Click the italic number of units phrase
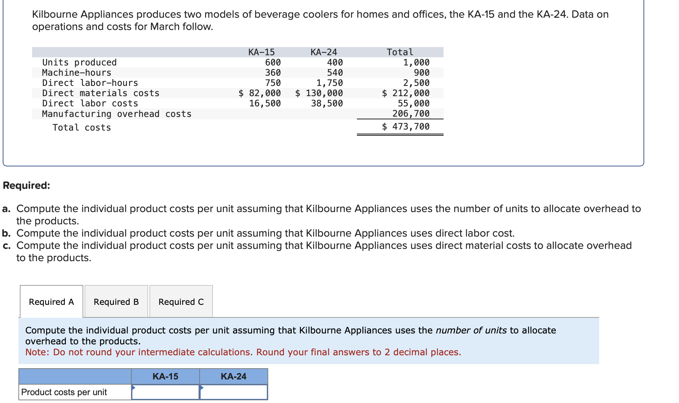This screenshot has width=679, height=403. tap(471, 330)
